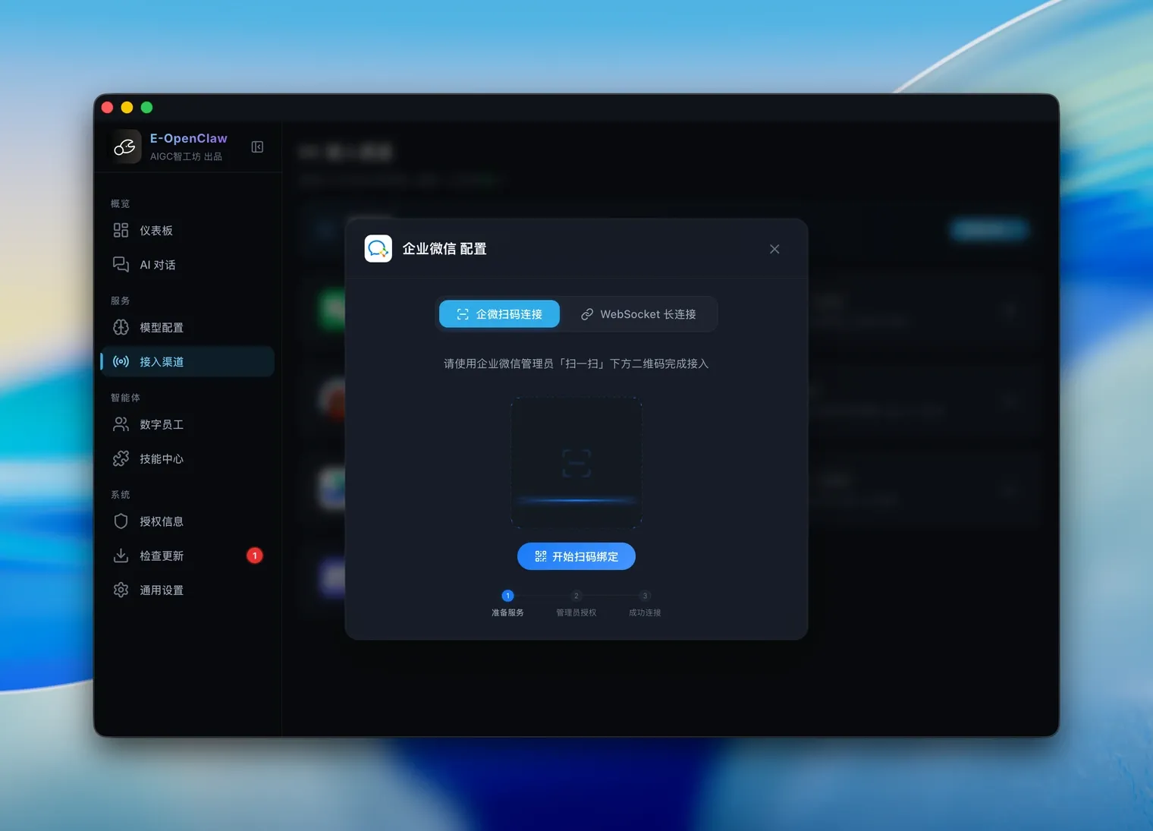Collapse the sidebar with the panel icon

coord(257,147)
